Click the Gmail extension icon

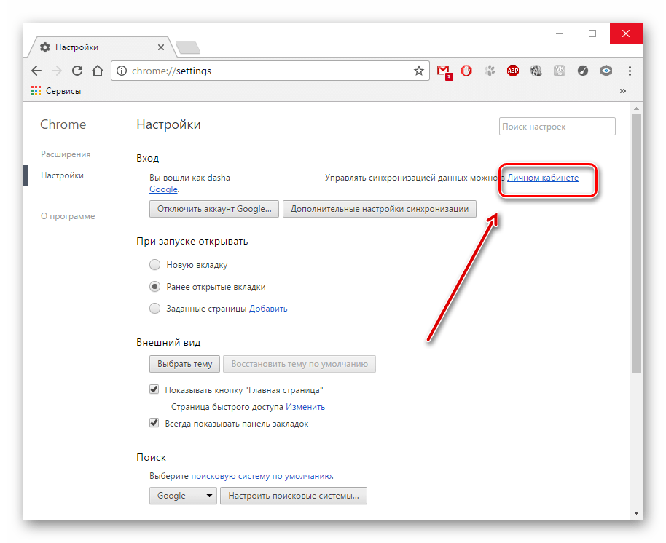(443, 71)
